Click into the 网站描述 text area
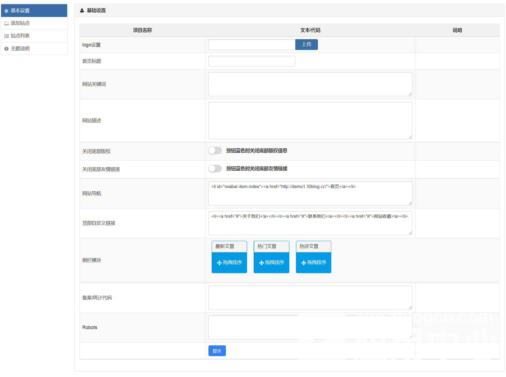The image size is (506, 377). [310, 120]
